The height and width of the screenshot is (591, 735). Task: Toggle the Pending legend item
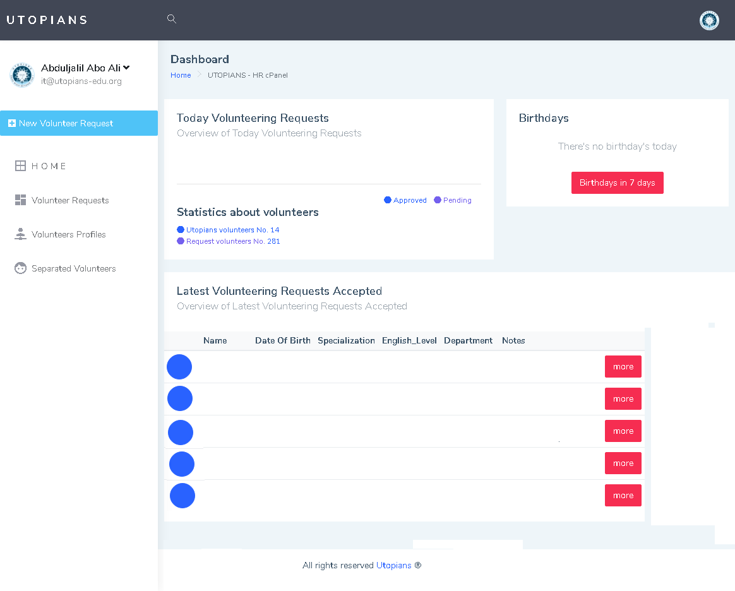pyautogui.click(x=453, y=200)
